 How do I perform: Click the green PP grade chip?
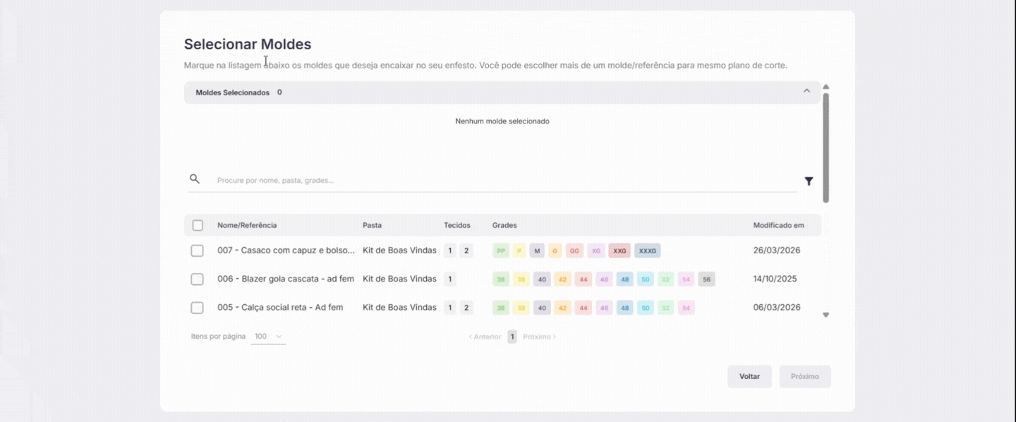click(x=501, y=251)
